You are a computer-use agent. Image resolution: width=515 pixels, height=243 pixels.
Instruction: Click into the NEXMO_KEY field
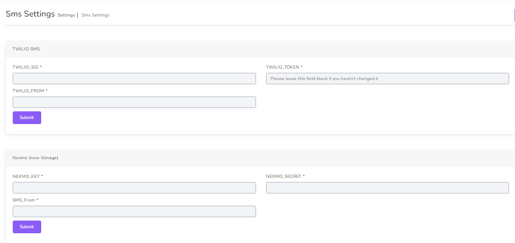134,188
